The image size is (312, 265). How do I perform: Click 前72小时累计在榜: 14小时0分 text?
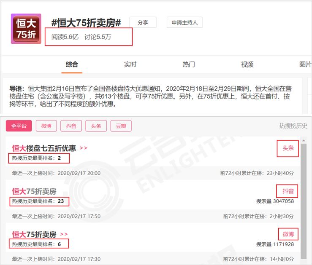[x=258, y=259]
